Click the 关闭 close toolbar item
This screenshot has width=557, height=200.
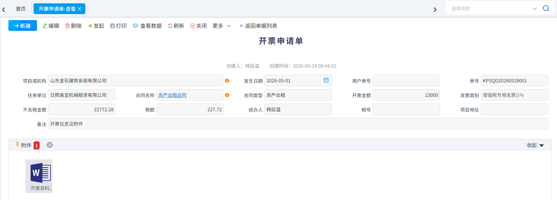point(199,26)
